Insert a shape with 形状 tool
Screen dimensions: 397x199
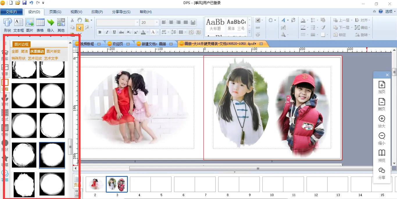8,25
